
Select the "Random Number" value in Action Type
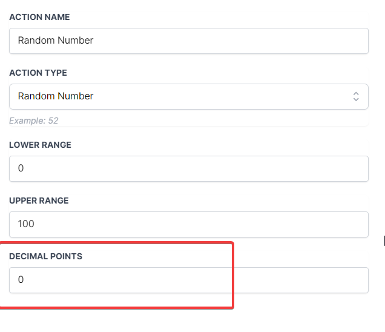[56, 96]
